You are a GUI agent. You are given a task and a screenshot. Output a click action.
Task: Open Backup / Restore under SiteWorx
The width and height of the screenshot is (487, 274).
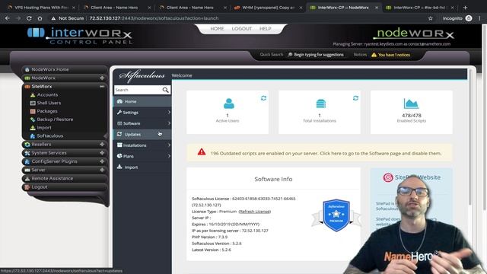point(55,119)
